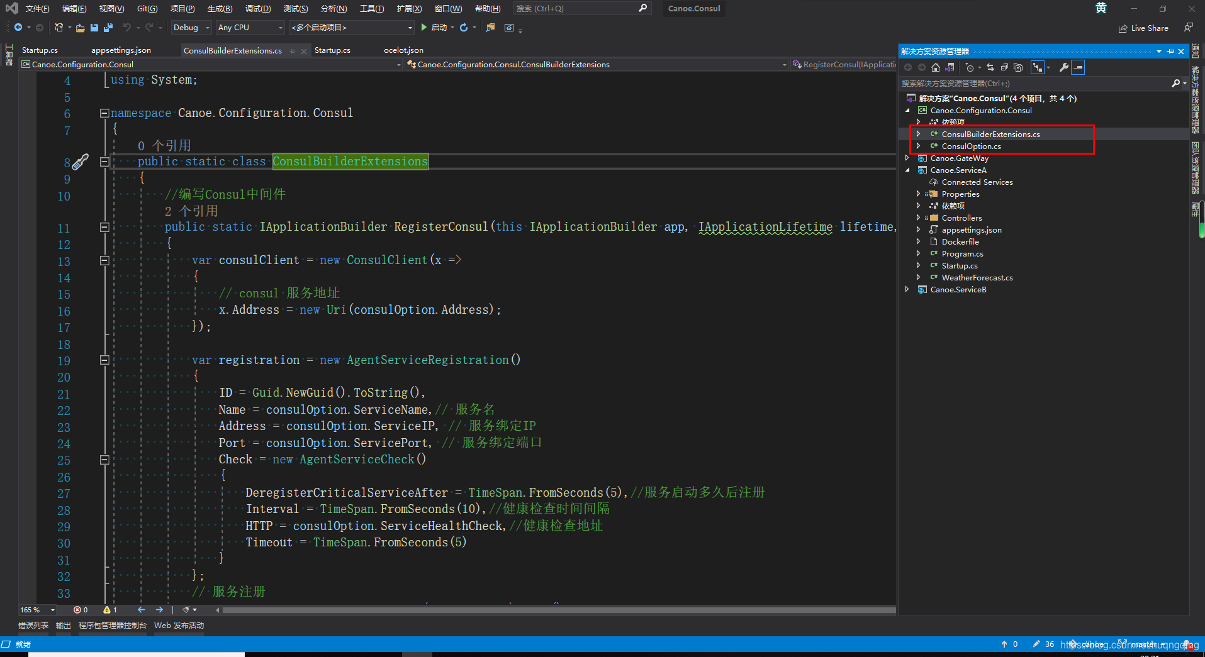Open the Canoe.Configuration.Consul project navigation dropdown
1205x657 pixels.
coord(211,64)
